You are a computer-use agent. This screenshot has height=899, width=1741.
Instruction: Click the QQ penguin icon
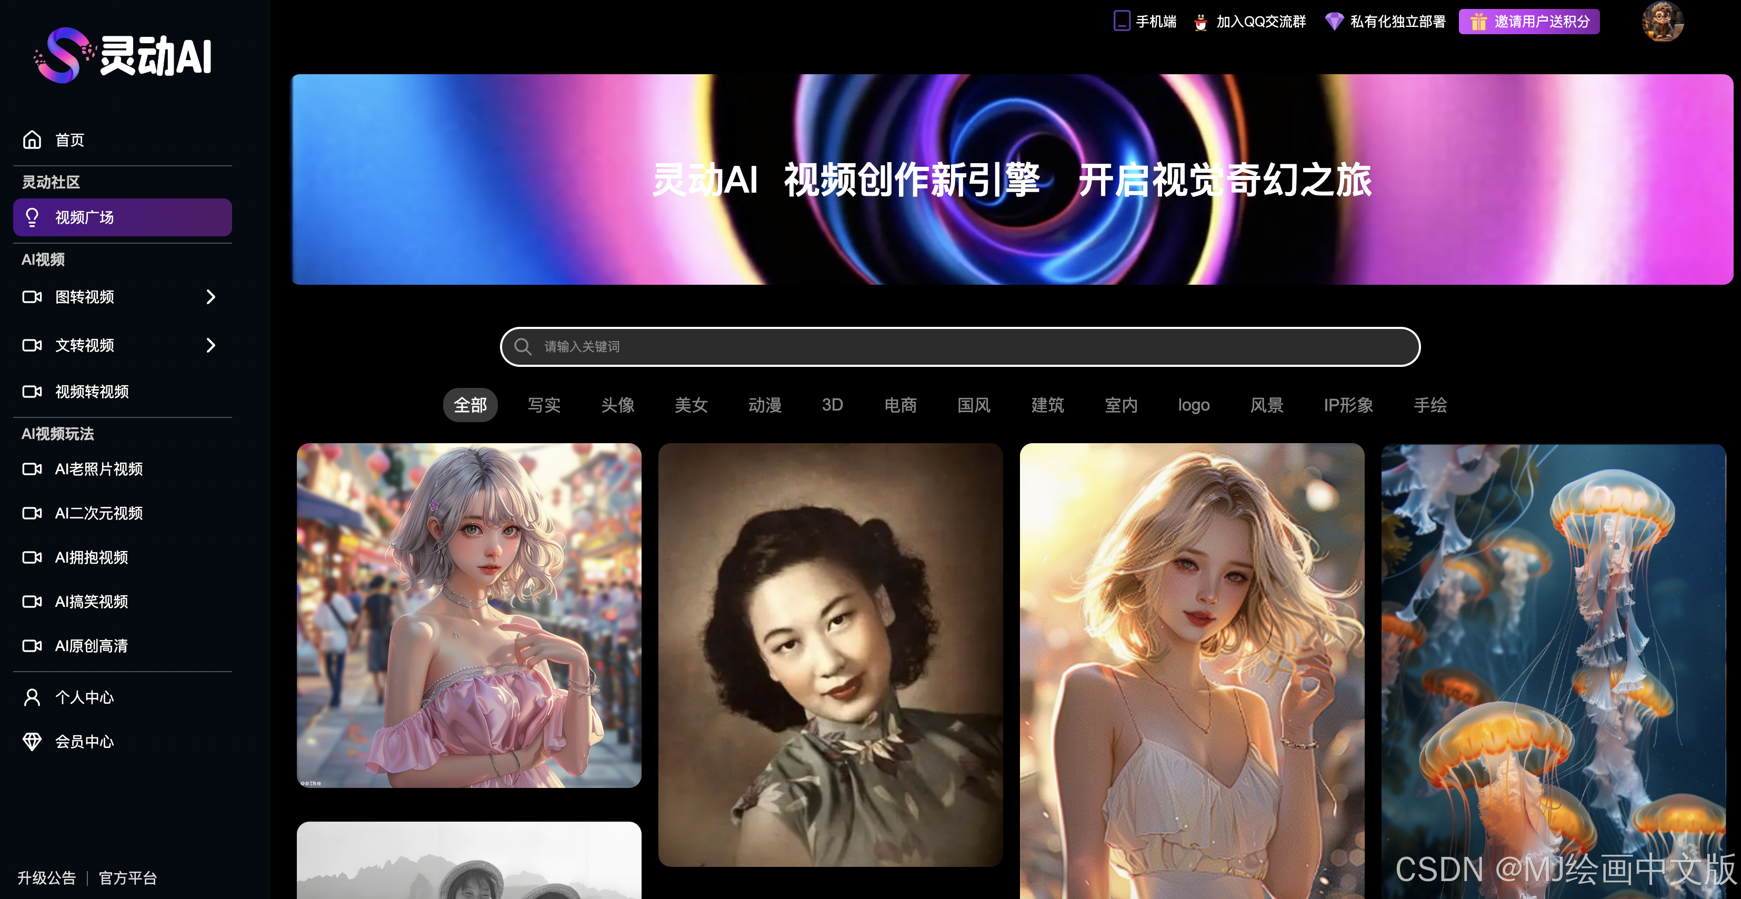click(x=1200, y=22)
